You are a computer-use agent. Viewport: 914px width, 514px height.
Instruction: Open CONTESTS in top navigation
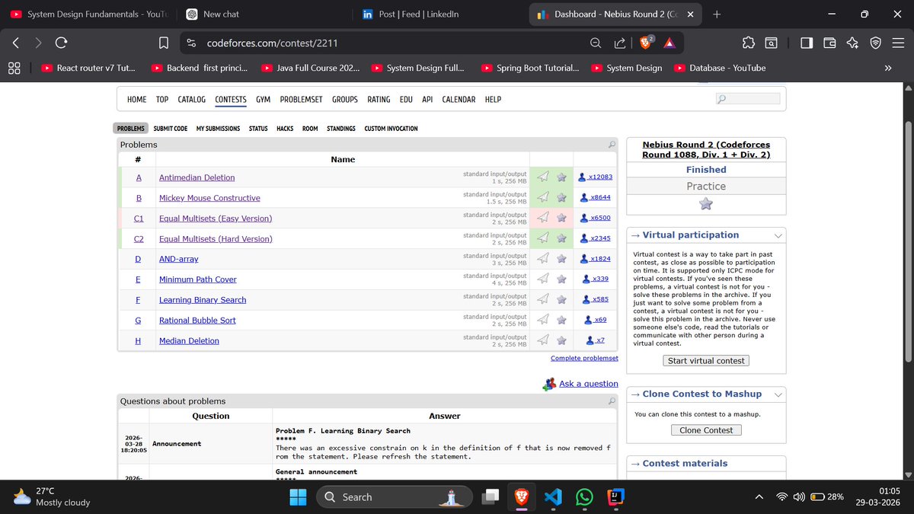tap(231, 100)
